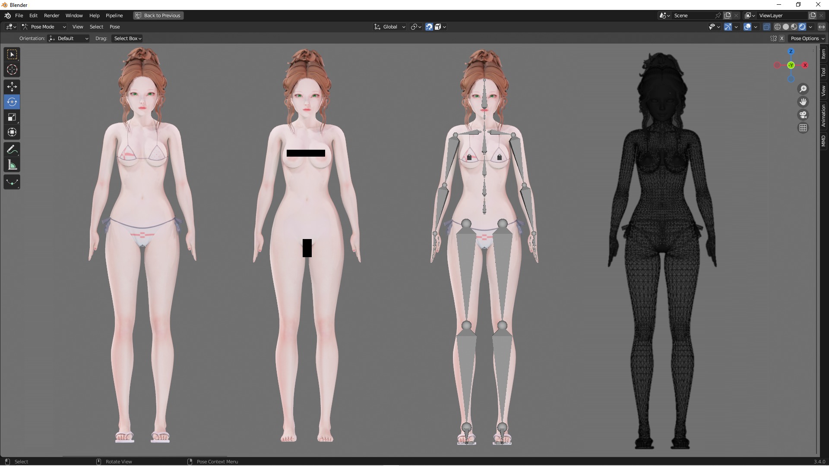Select the Rotate tool
The height and width of the screenshot is (466, 829).
(x=12, y=102)
